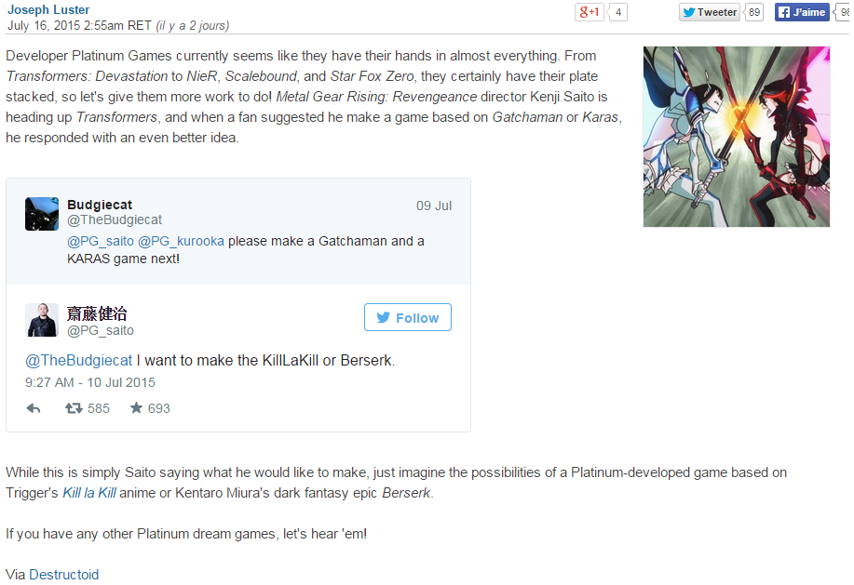
Task: Click the retweet icon on Saito's tweet
Action: coord(74,408)
